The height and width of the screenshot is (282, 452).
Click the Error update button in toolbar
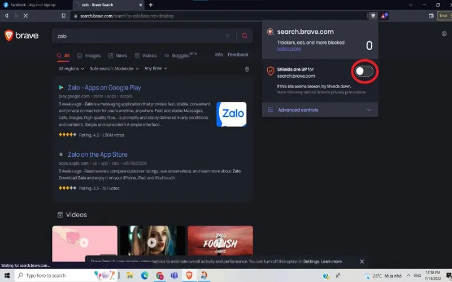(x=444, y=16)
